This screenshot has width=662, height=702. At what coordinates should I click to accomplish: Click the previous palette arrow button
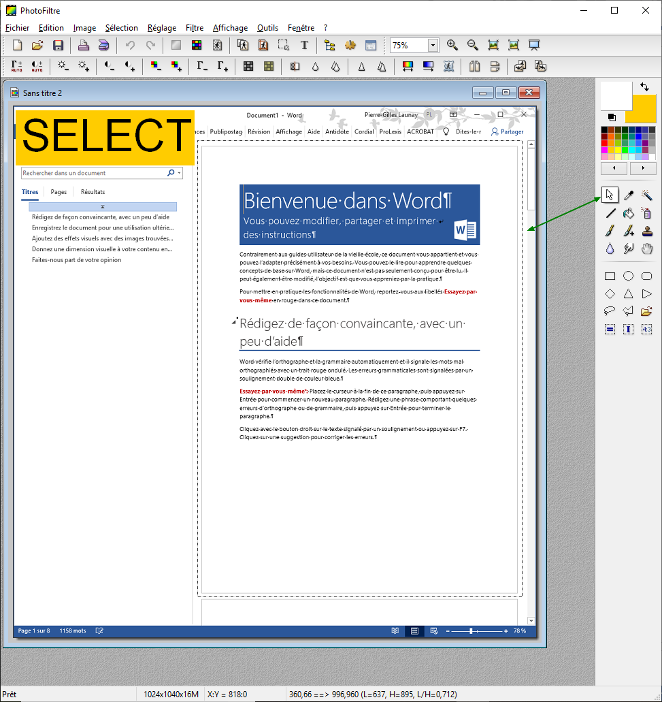pos(614,168)
